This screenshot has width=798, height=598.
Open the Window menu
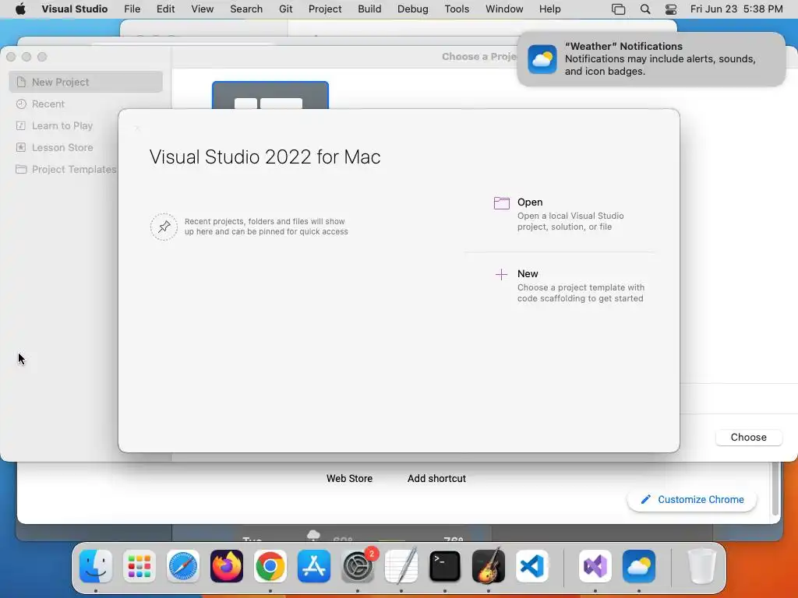click(504, 9)
